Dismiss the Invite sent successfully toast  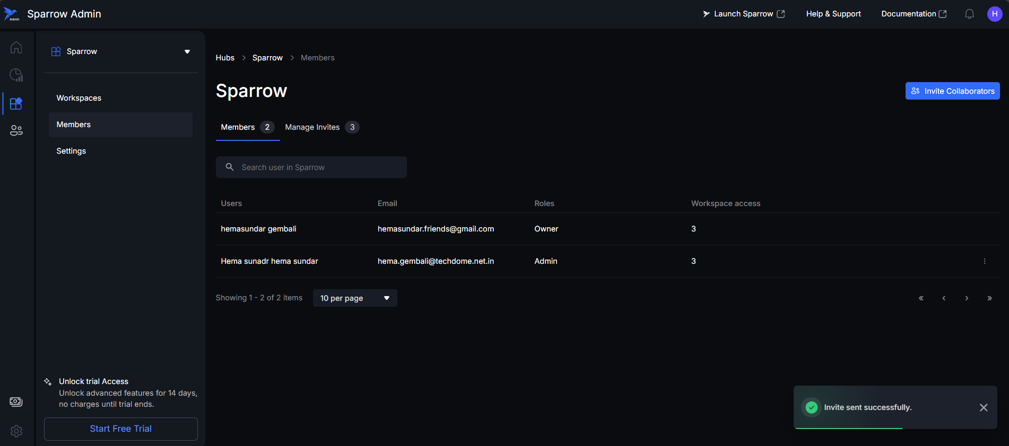[x=983, y=407]
